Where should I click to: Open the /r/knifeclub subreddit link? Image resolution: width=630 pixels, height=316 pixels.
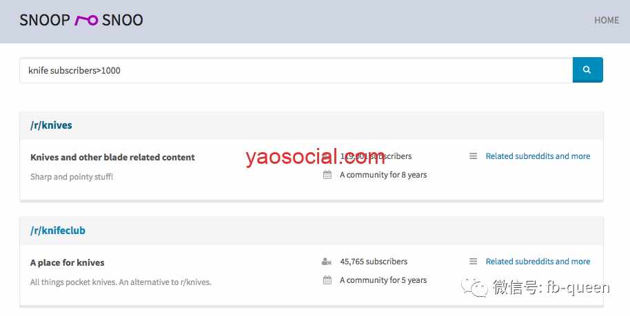click(x=57, y=231)
